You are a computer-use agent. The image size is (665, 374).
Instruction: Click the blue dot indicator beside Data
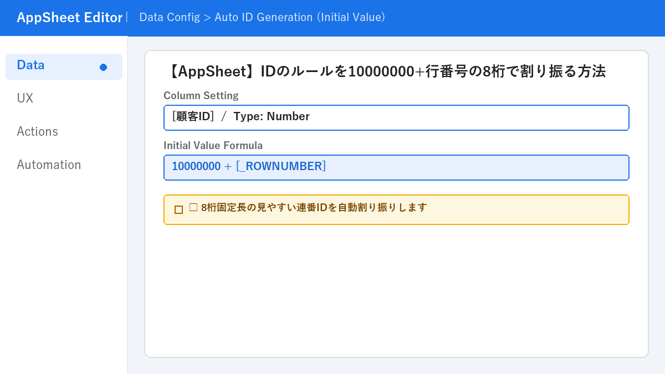(x=103, y=67)
